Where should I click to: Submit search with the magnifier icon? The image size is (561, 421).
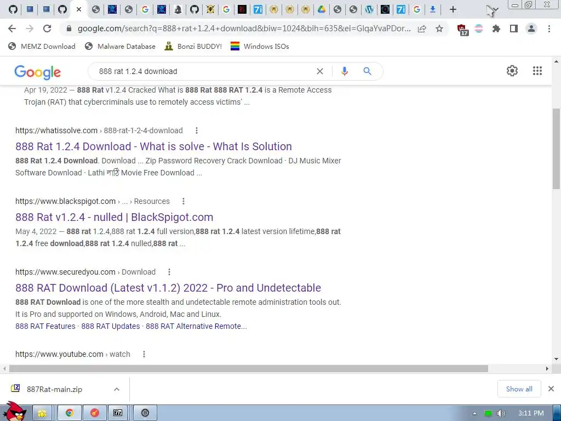(x=368, y=71)
